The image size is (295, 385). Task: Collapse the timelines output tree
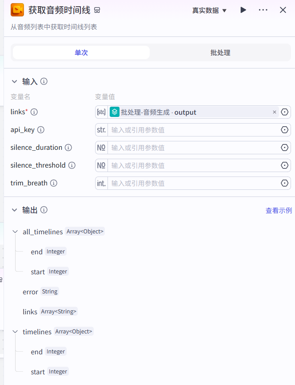15,332
